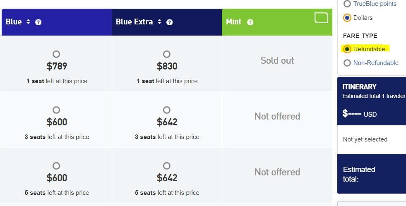Sort fares by Blue column arrows
Image resolution: width=406 pixels, height=206 pixels.
(28, 22)
